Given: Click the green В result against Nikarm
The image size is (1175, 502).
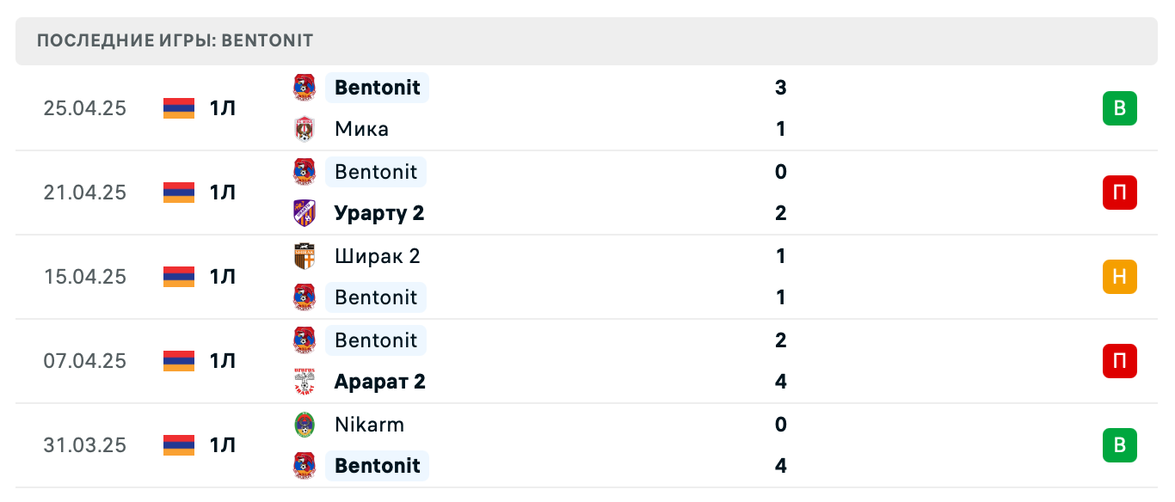Looking at the screenshot, I should click(1119, 445).
